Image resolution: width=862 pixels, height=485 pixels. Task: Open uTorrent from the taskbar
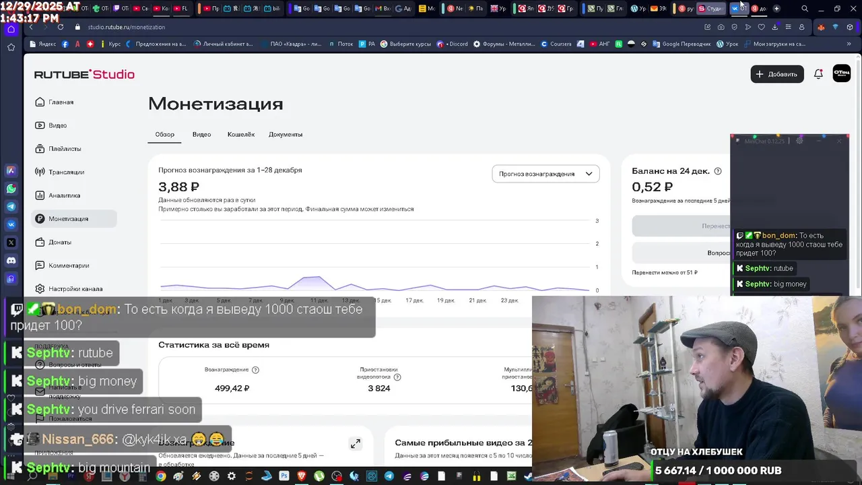click(x=319, y=476)
